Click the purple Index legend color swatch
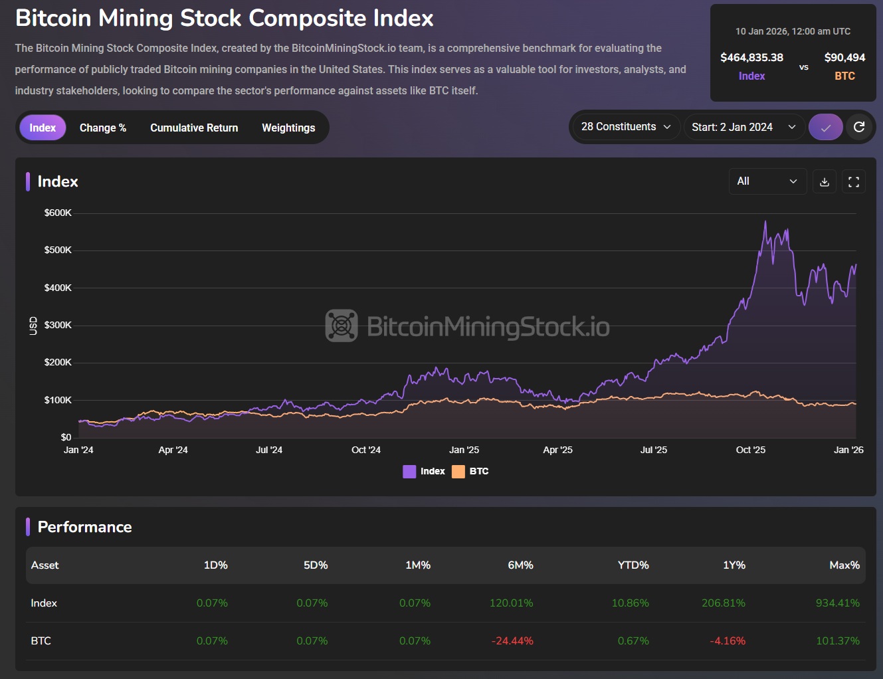This screenshot has width=883, height=679. tap(409, 472)
